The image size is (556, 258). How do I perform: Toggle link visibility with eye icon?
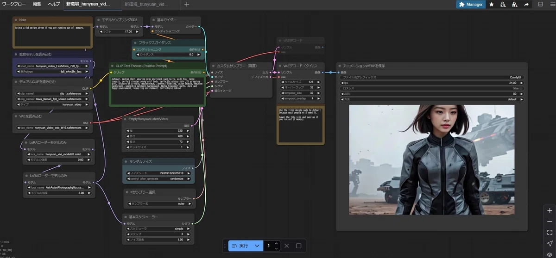pos(549,254)
